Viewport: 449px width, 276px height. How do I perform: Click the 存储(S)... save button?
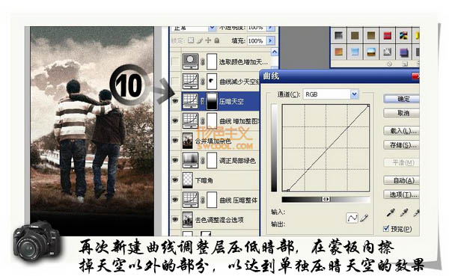click(x=401, y=145)
